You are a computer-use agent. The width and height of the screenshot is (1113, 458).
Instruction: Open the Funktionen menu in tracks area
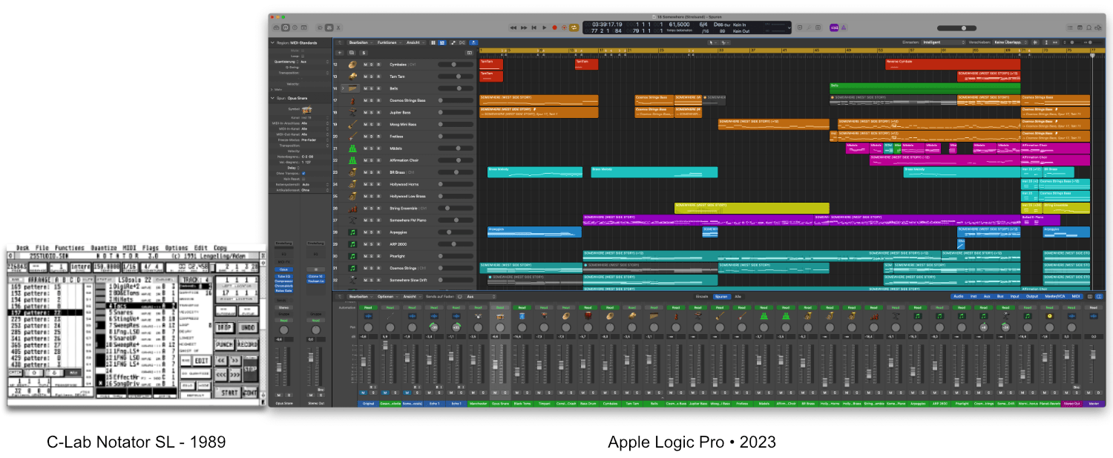coord(389,42)
